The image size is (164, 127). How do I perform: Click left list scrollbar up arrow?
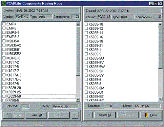click(x=78, y=24)
